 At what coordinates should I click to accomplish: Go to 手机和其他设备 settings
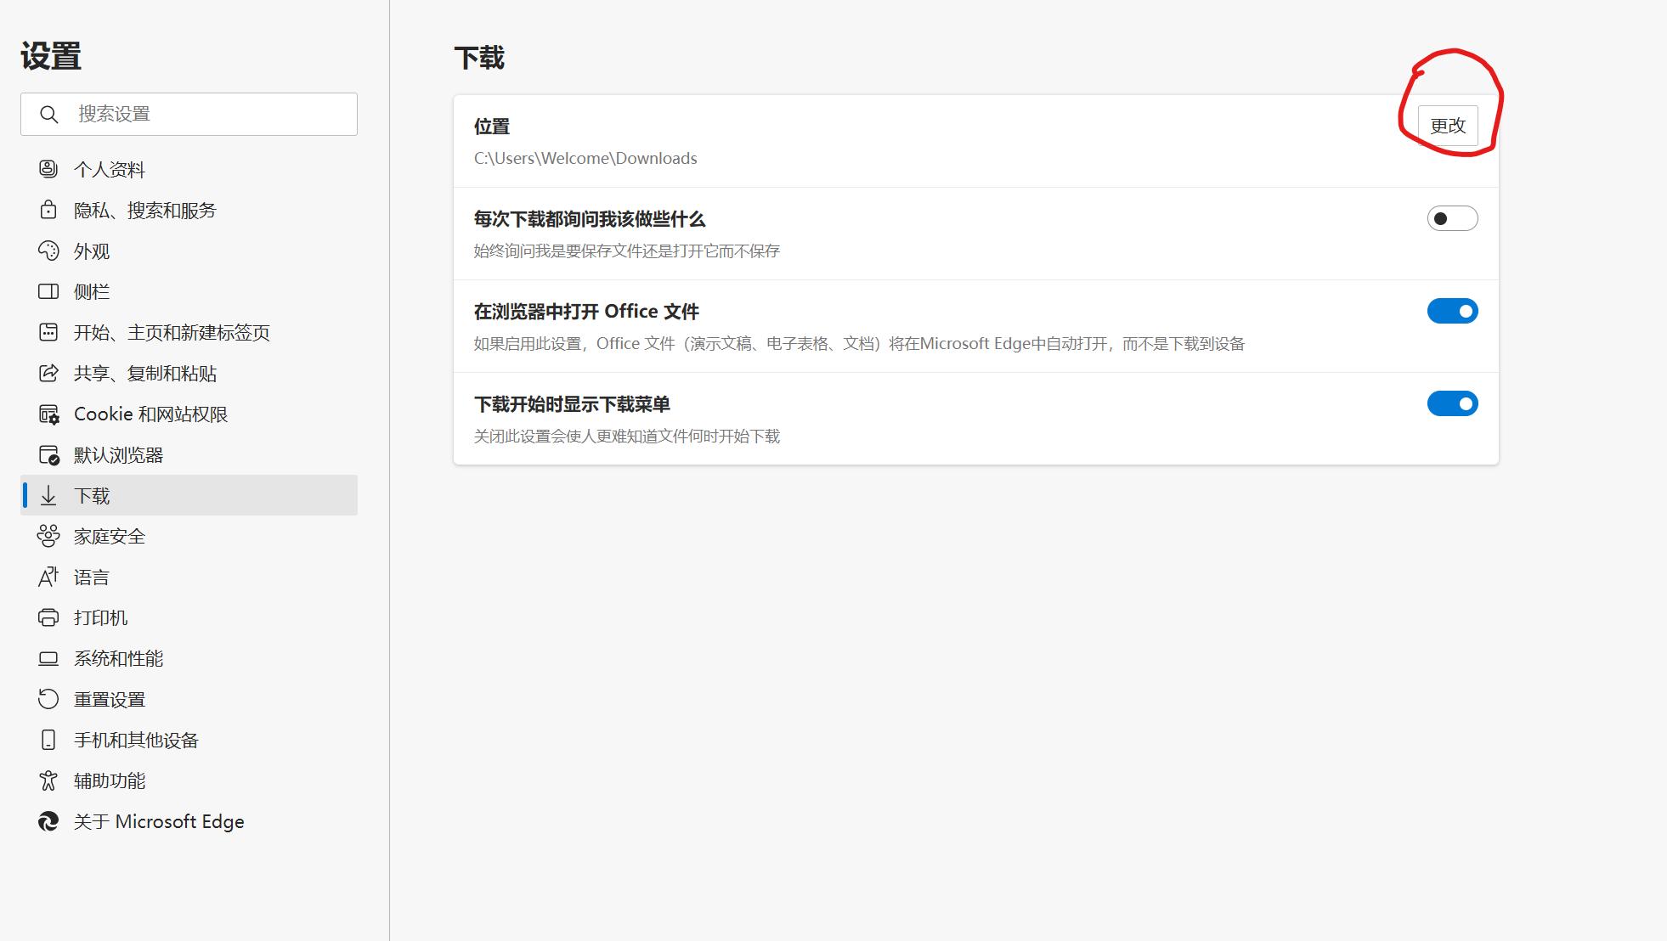point(189,740)
